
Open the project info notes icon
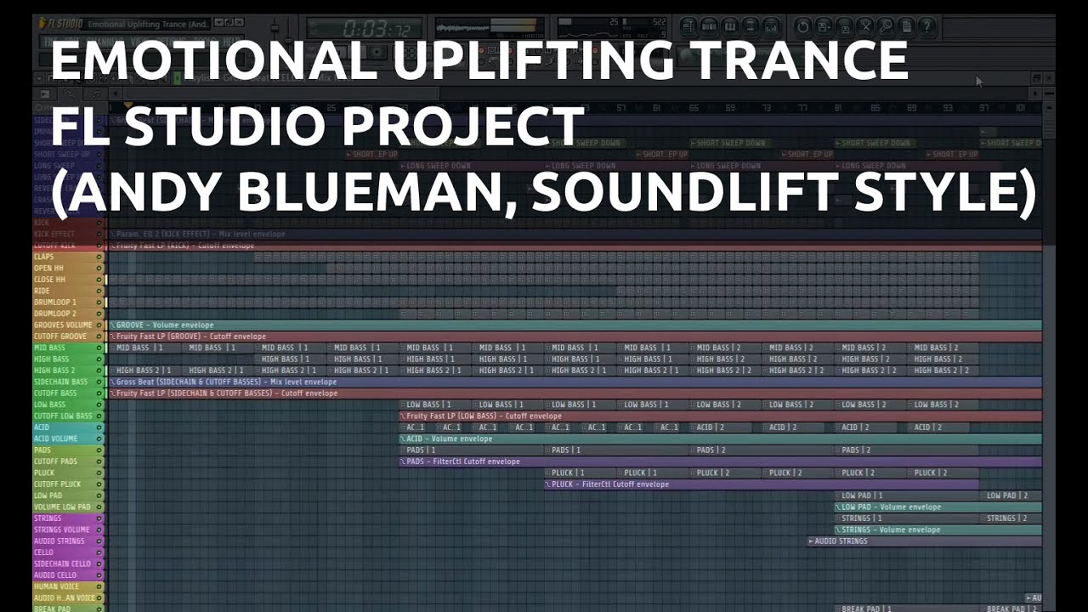[x=906, y=26]
